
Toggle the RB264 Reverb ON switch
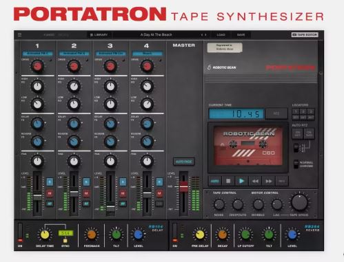tap(175, 232)
